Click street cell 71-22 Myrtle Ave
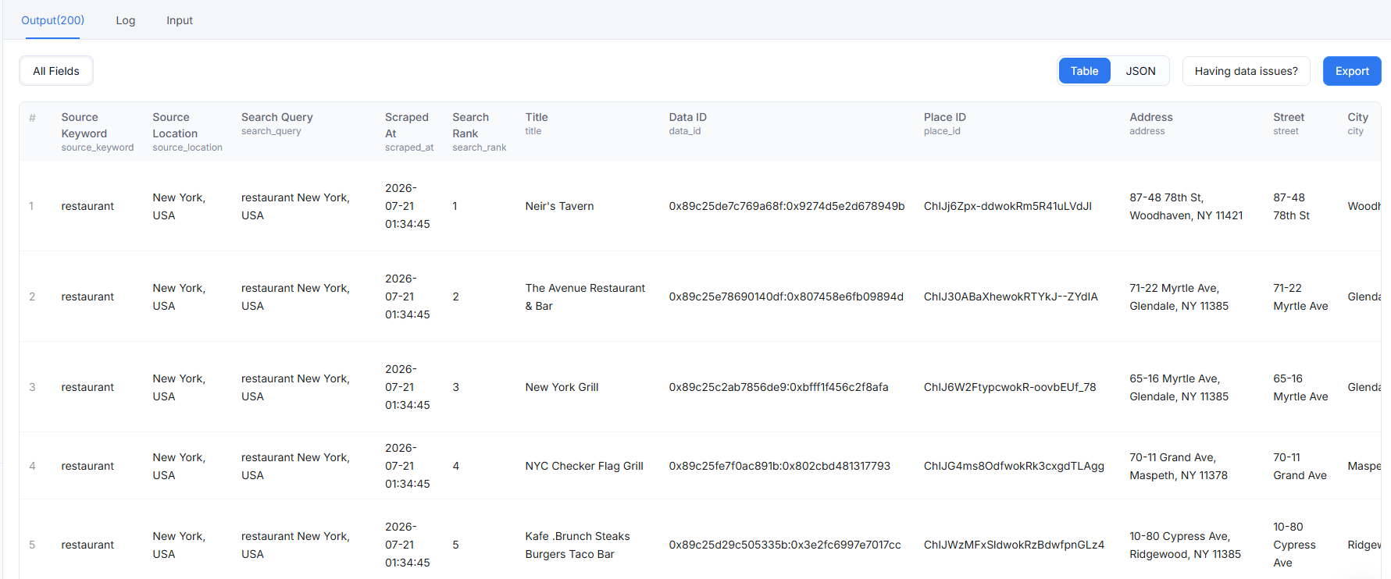 (x=1300, y=297)
